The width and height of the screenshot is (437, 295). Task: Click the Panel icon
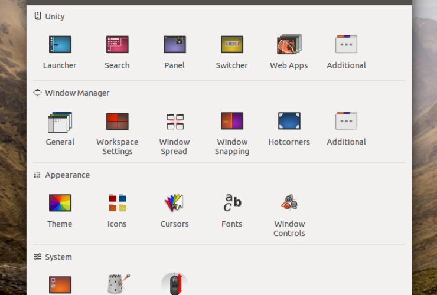[174, 45]
